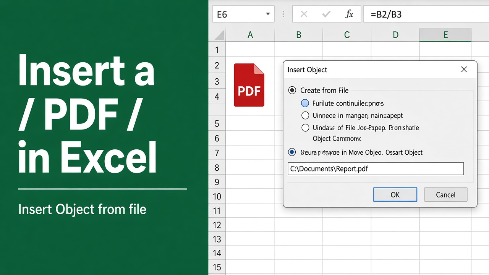Select column E header
The width and height of the screenshot is (489, 275).
(x=445, y=35)
